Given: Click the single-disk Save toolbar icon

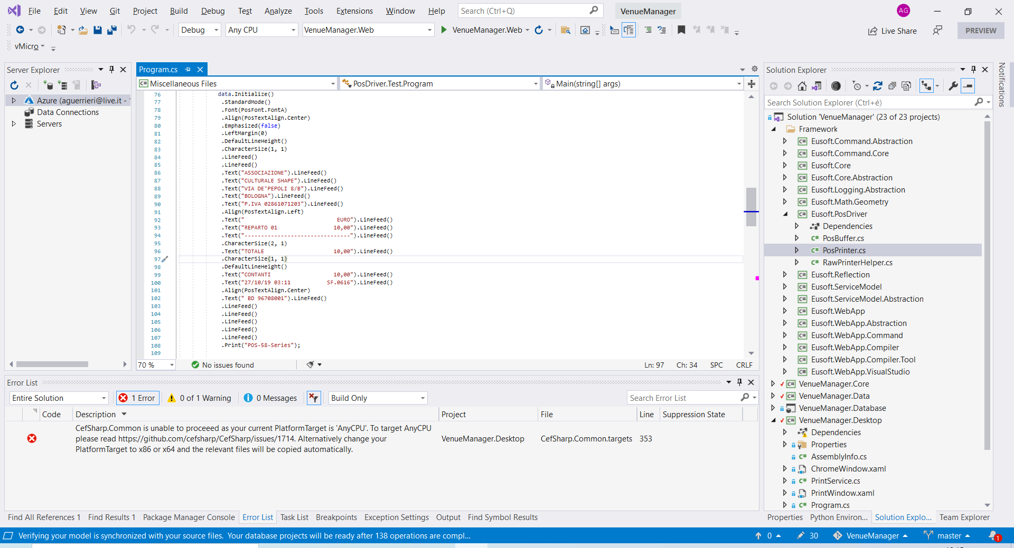Looking at the screenshot, I should pos(97,30).
